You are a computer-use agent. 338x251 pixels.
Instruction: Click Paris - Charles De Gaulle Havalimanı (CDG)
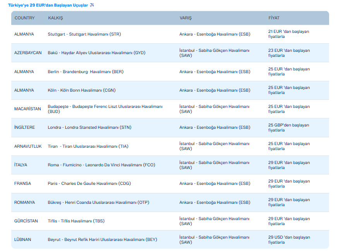[89, 183]
